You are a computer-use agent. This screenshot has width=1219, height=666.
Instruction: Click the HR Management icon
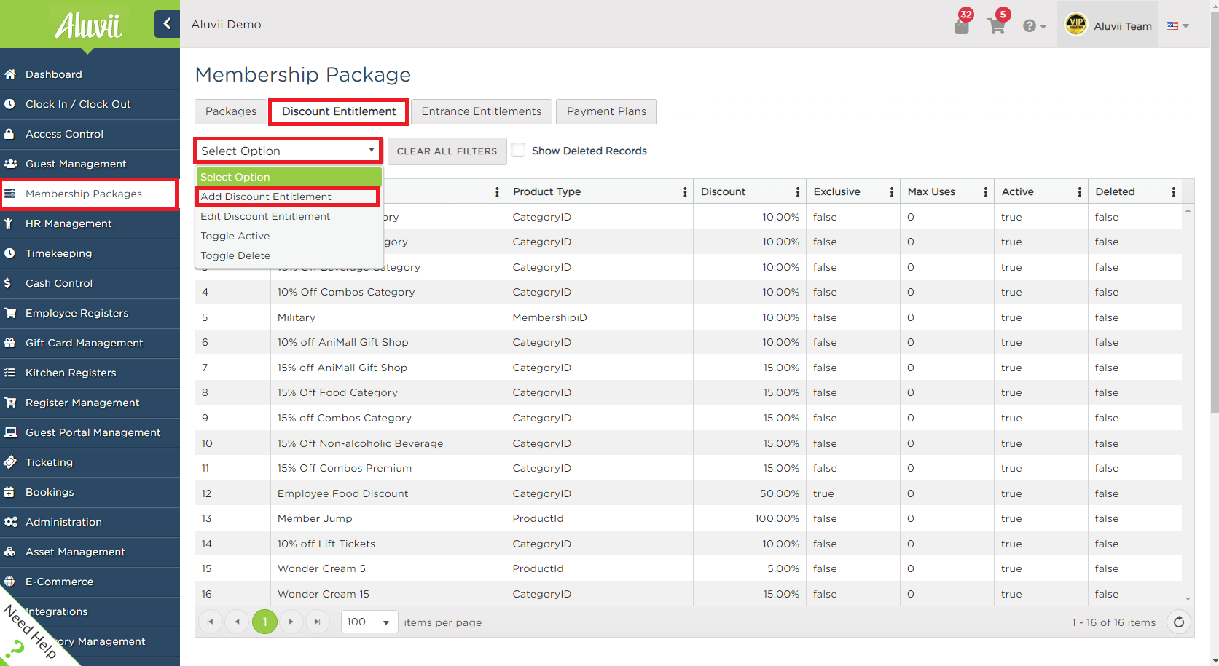(x=10, y=223)
